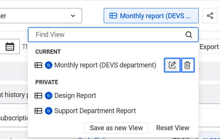
Task: Click the Export button
Action: tap(209, 47)
